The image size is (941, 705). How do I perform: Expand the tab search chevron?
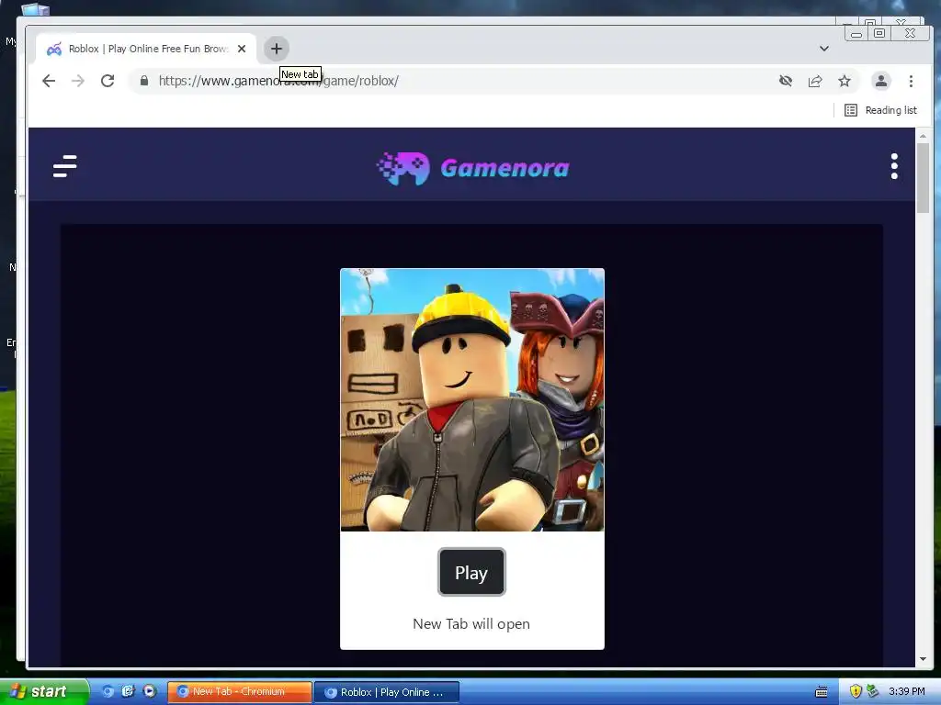824,49
